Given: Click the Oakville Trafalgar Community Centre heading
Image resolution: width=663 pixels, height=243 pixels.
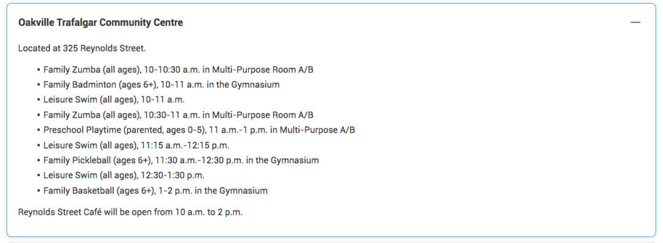Looking at the screenshot, I should [101, 23].
